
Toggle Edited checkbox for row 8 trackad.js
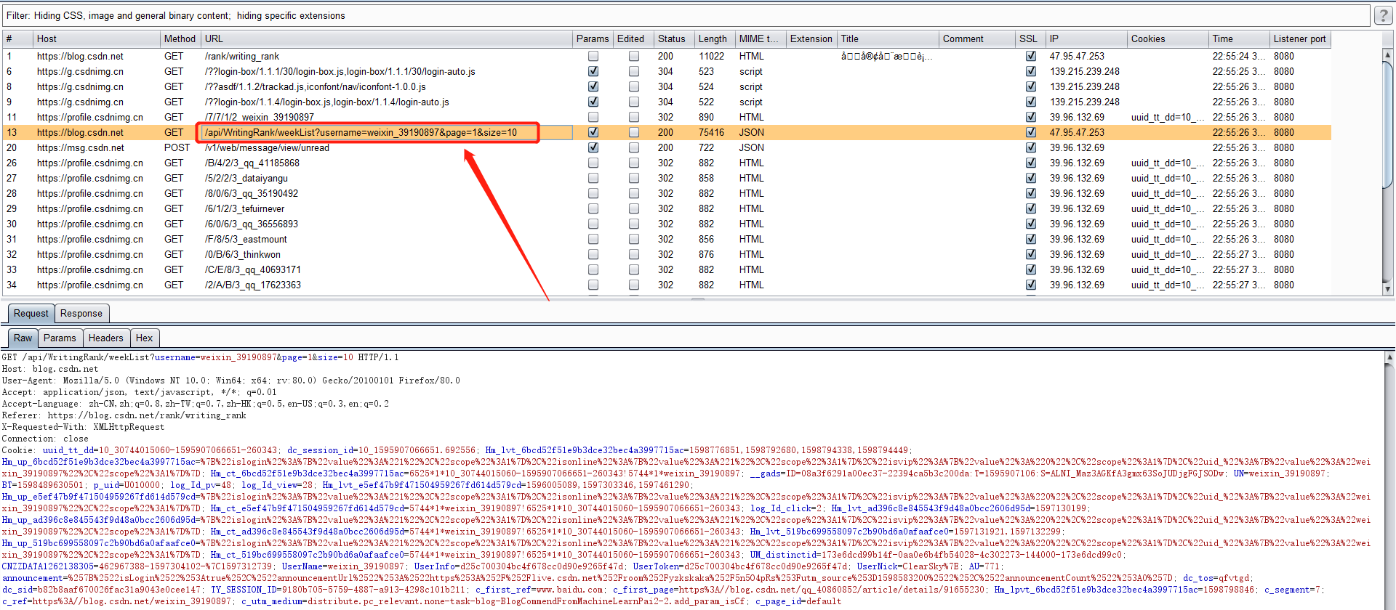634,86
